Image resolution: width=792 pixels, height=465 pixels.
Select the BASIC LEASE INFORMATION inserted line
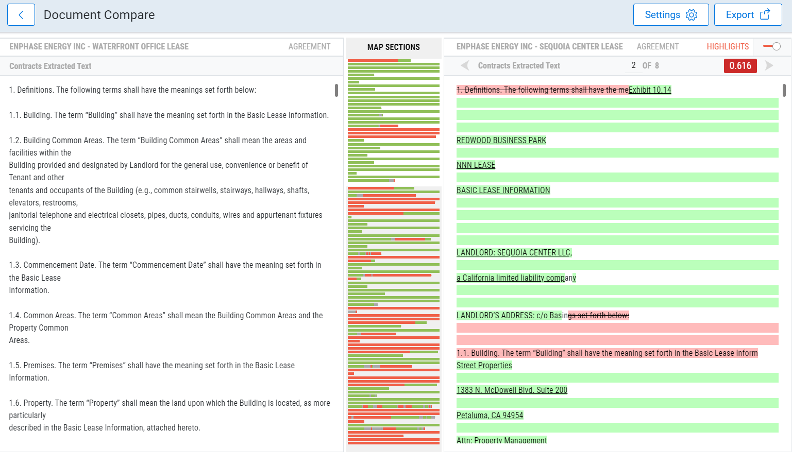[x=503, y=190]
